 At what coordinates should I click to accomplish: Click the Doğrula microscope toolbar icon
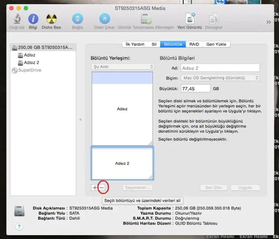click(17, 19)
